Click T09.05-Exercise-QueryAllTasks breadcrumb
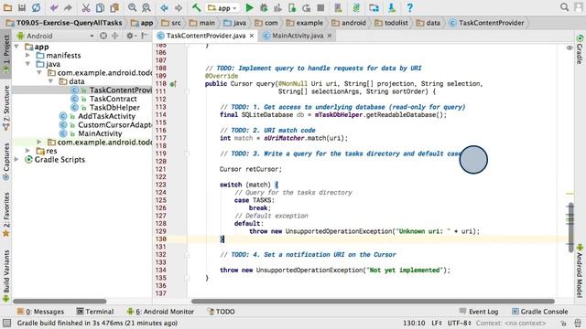The width and height of the screenshot is (586, 329). click(65, 23)
